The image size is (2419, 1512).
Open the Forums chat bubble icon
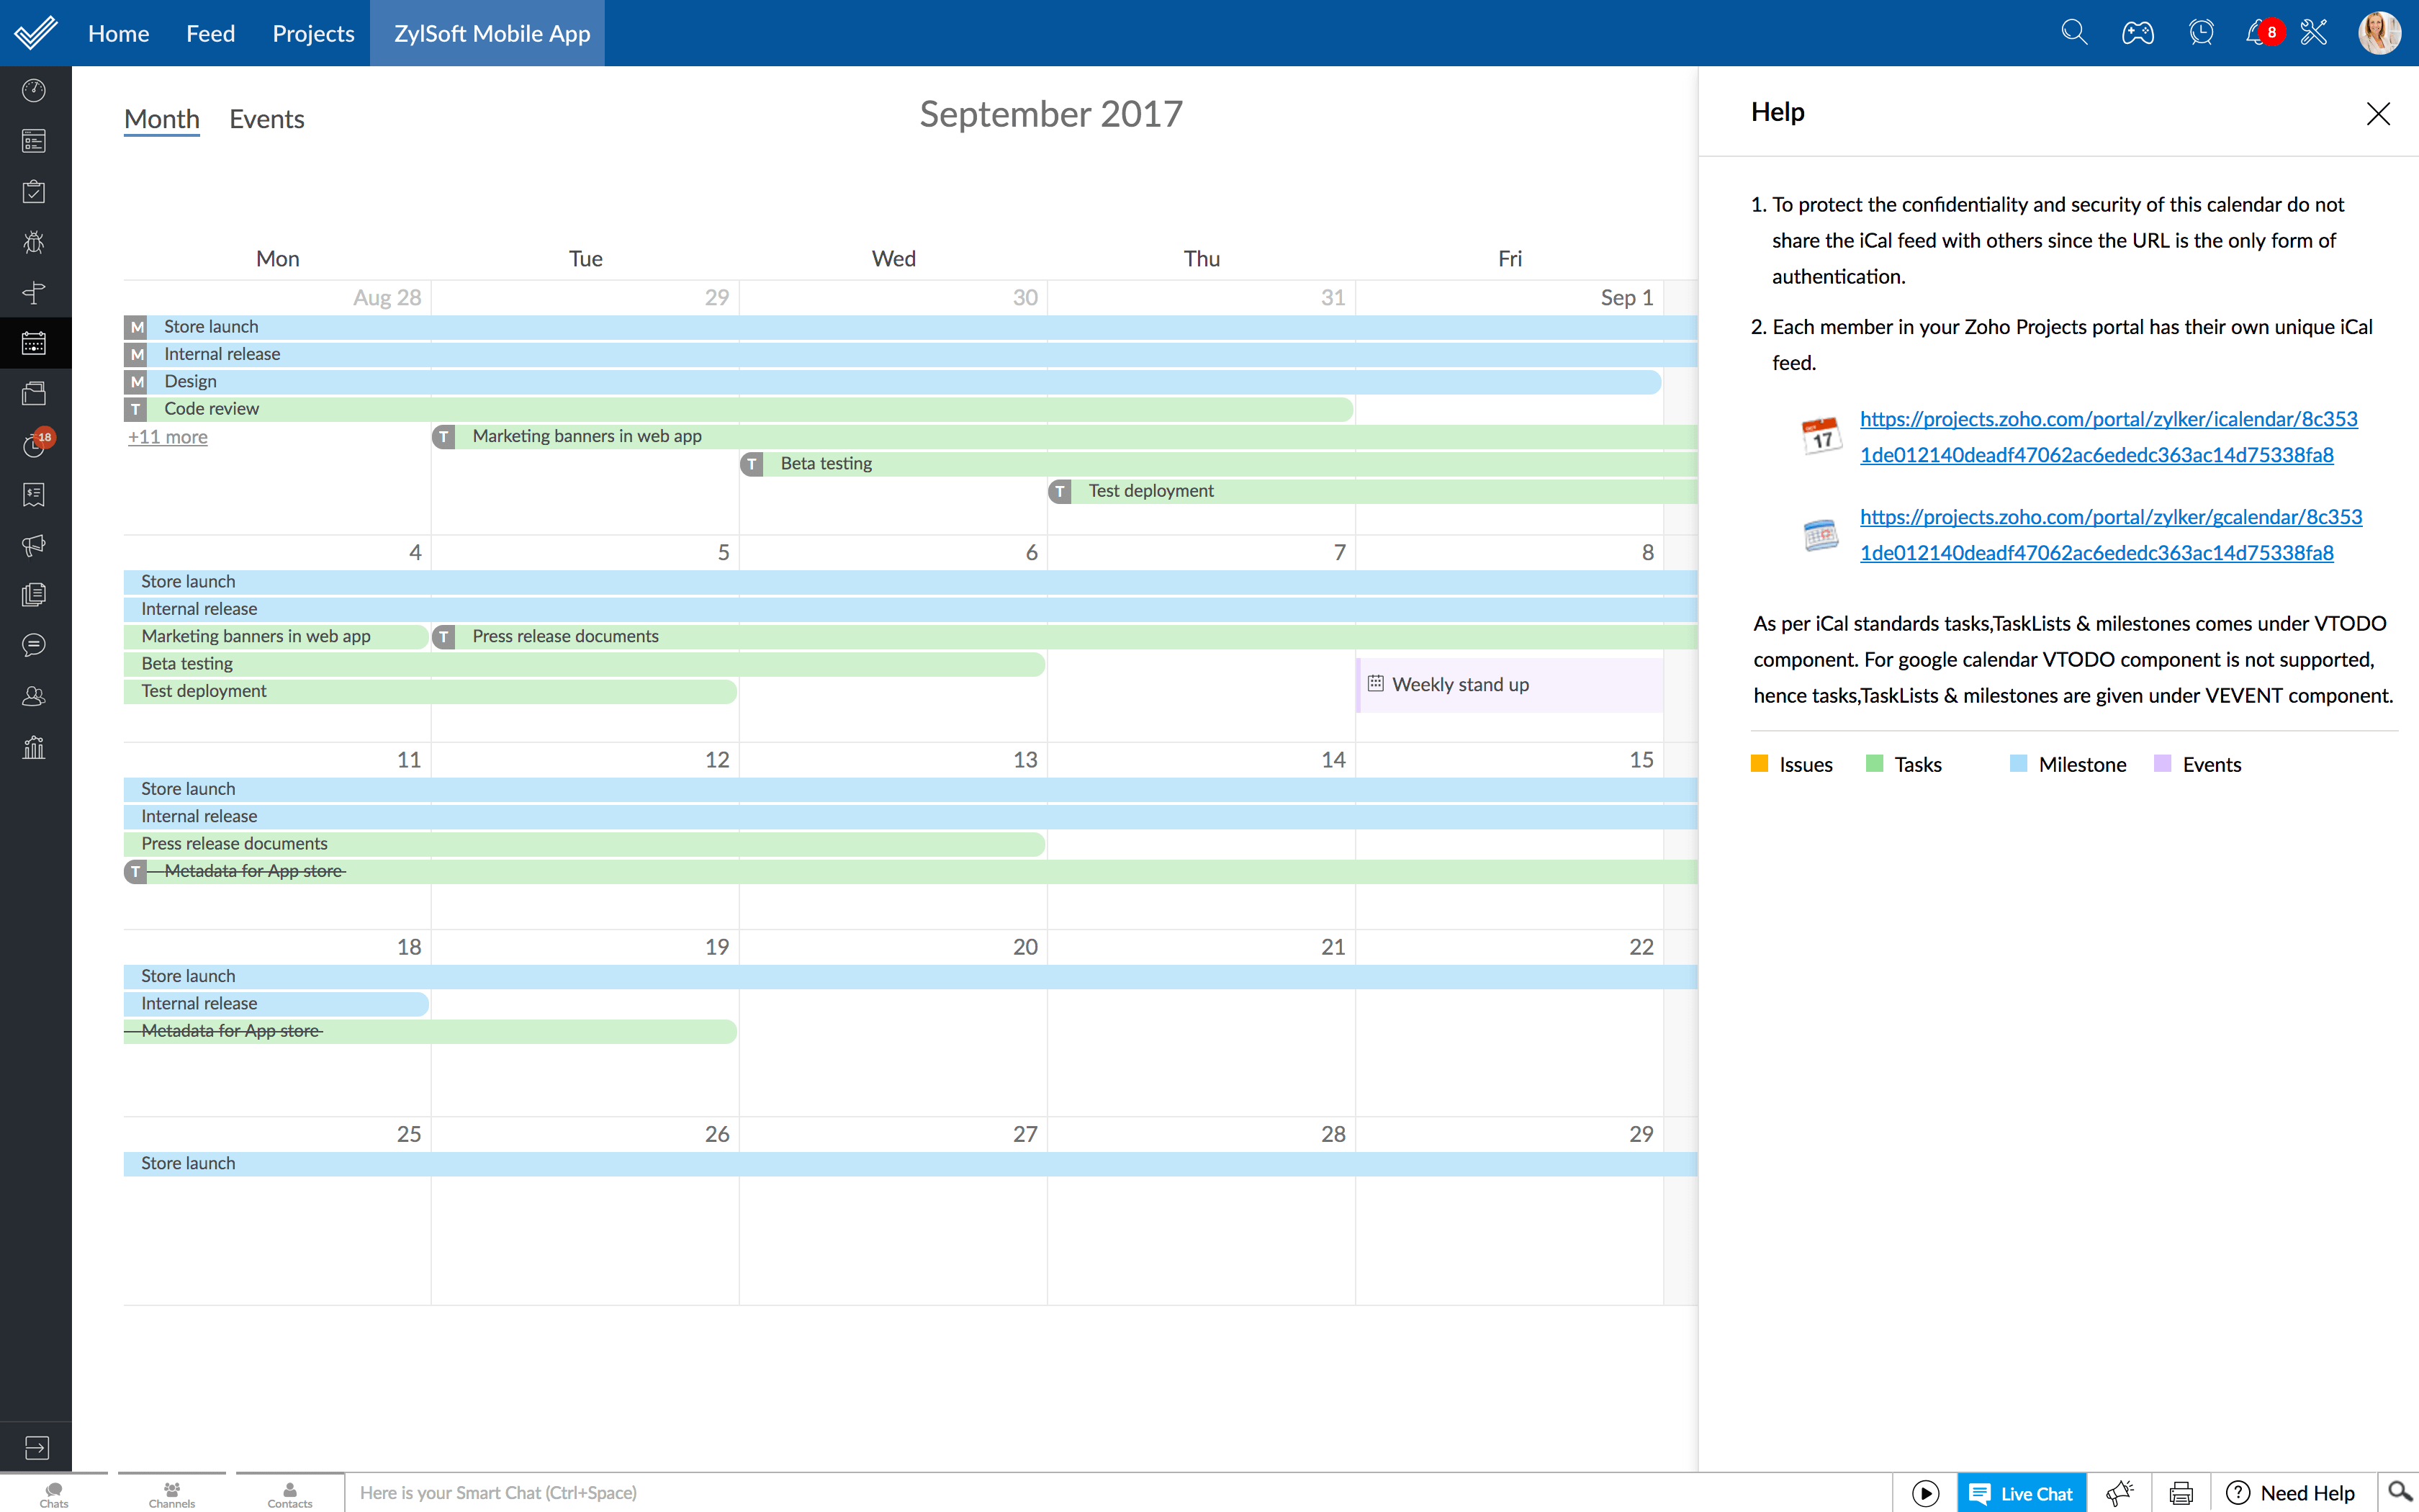[34, 645]
